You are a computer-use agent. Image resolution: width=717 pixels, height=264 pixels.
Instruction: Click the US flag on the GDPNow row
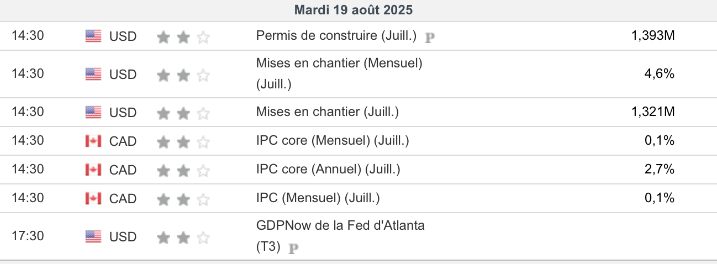[x=93, y=237]
